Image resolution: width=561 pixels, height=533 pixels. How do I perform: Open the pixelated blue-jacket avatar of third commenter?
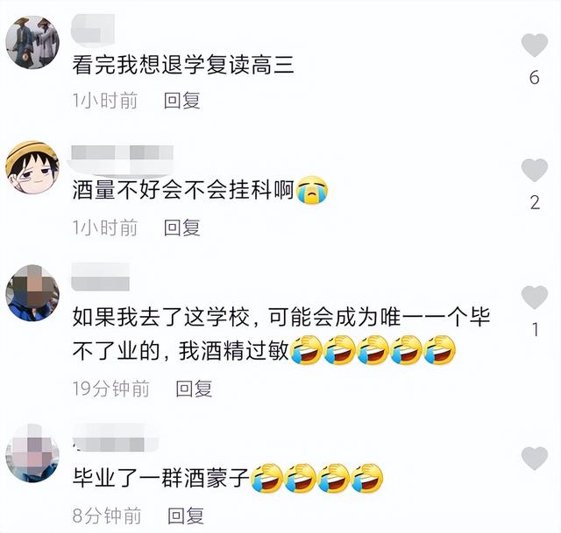point(32,292)
